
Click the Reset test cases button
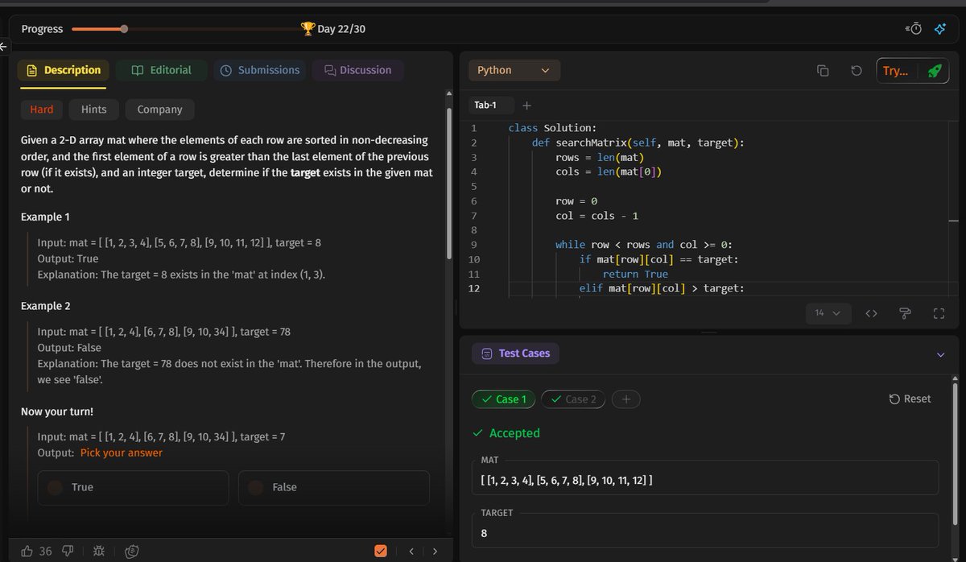point(910,399)
